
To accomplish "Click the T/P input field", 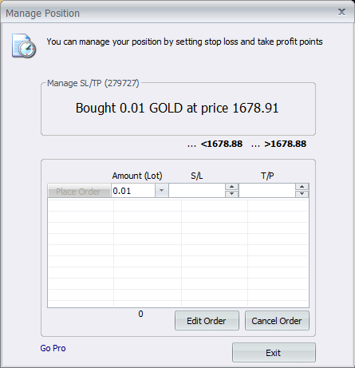I will point(267,191).
